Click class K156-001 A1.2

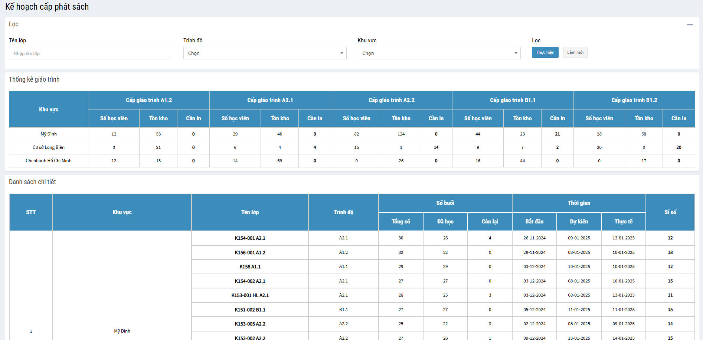point(250,252)
